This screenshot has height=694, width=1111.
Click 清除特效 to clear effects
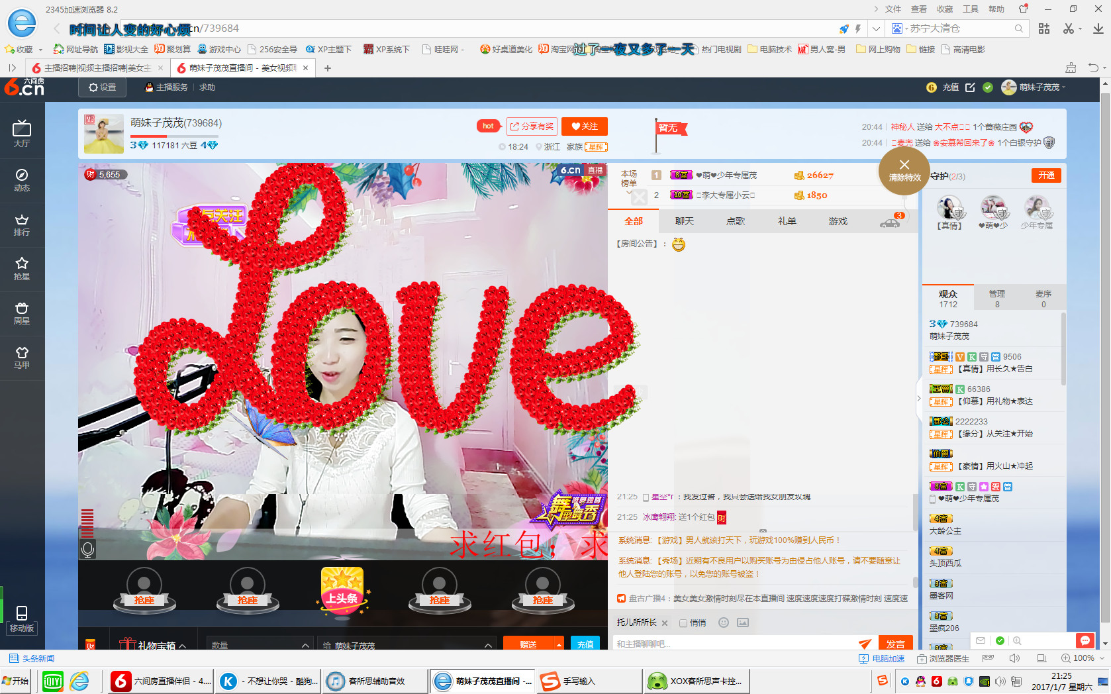pyautogui.click(x=904, y=170)
